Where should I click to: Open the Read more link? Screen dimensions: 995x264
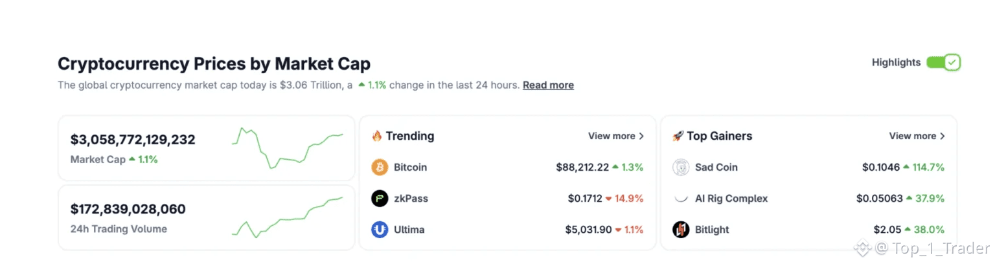[x=548, y=85]
